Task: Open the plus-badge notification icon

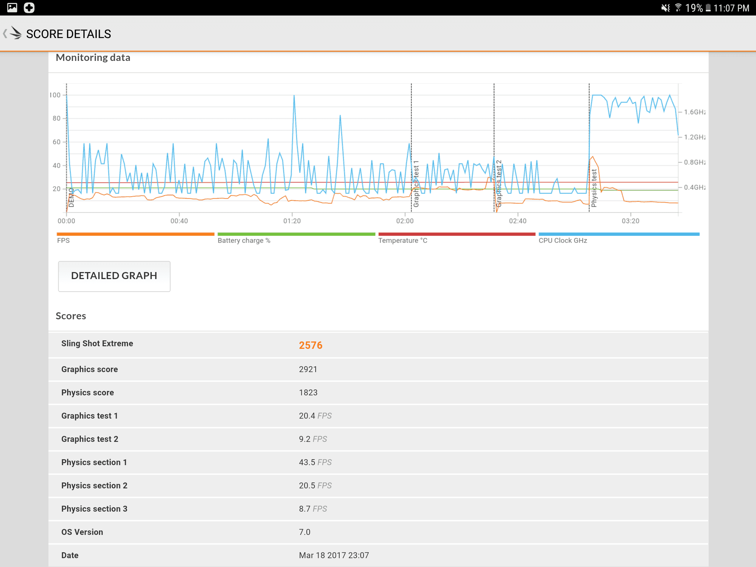Action: tap(29, 8)
